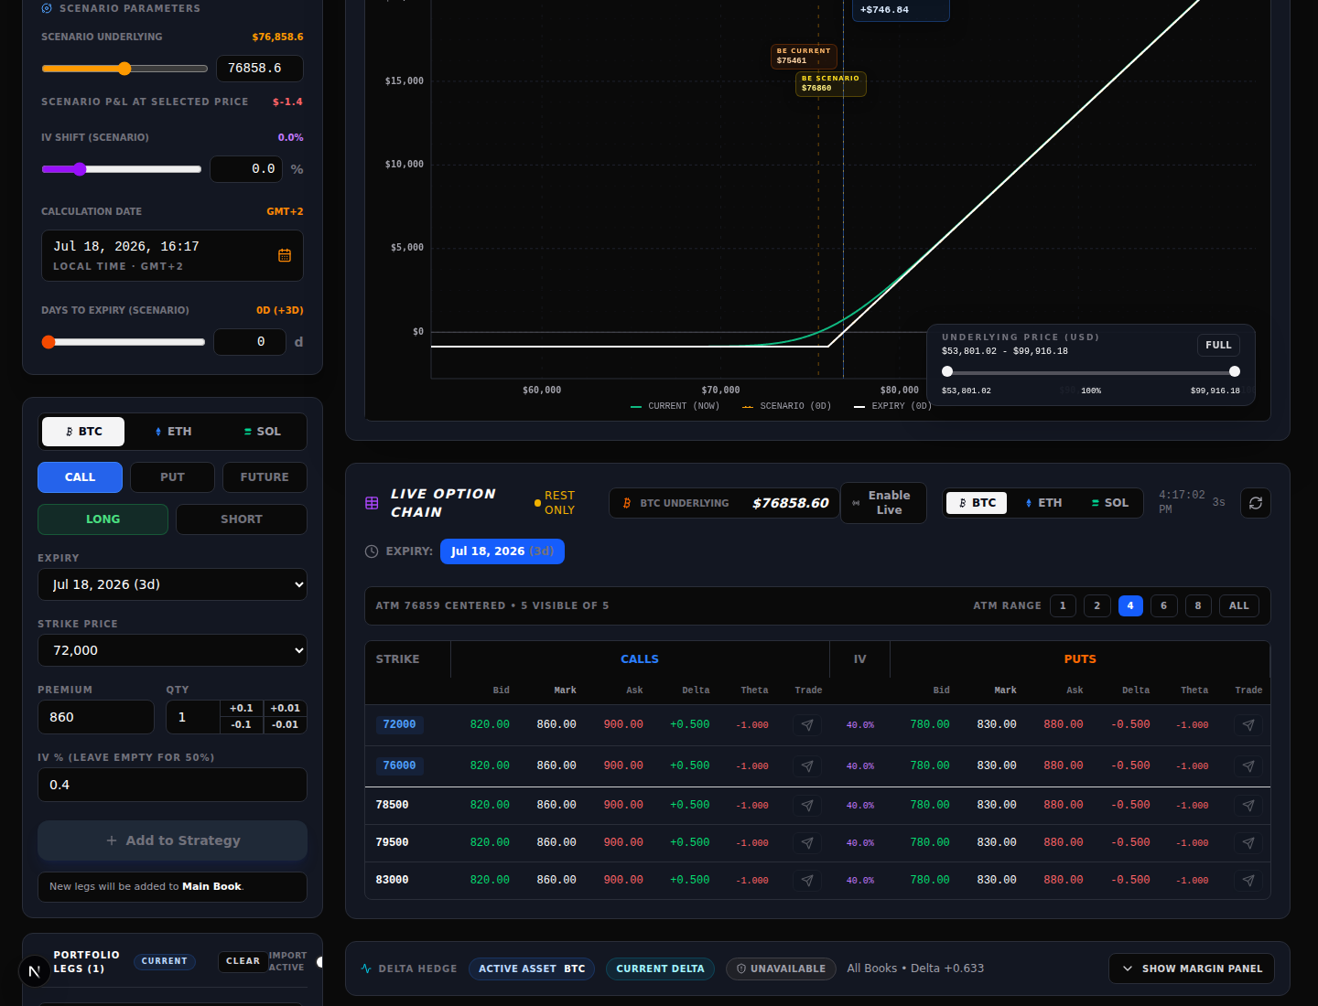Screen dimensions: 1318x1006
Task: Adjust the IV Shift slider
Action: (x=121, y=169)
